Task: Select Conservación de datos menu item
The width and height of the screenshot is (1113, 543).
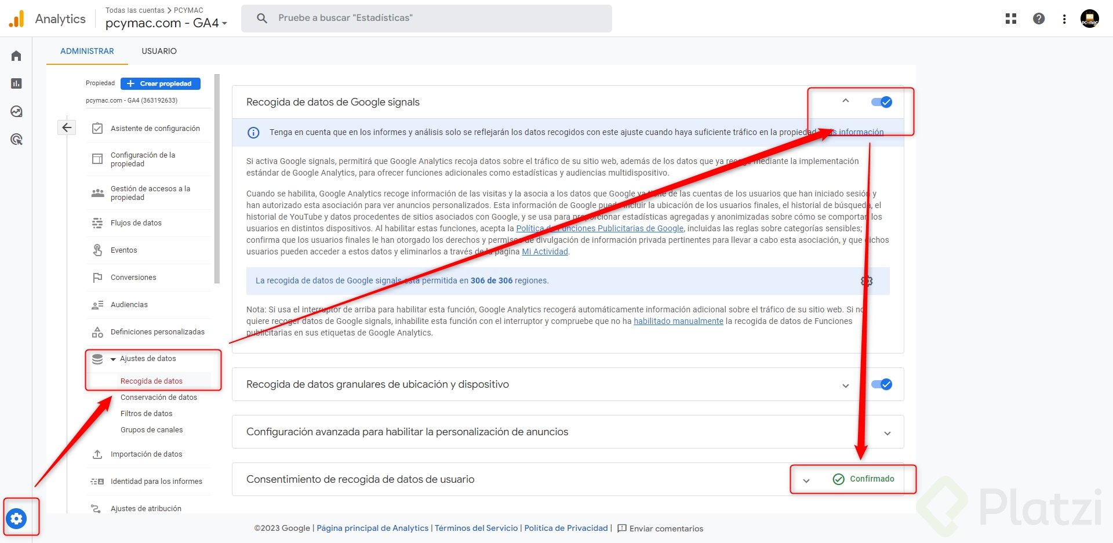Action: (x=159, y=397)
